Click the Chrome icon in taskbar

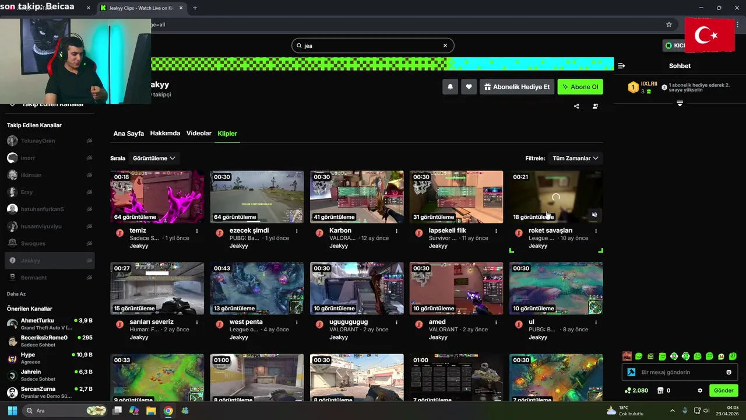point(168,411)
